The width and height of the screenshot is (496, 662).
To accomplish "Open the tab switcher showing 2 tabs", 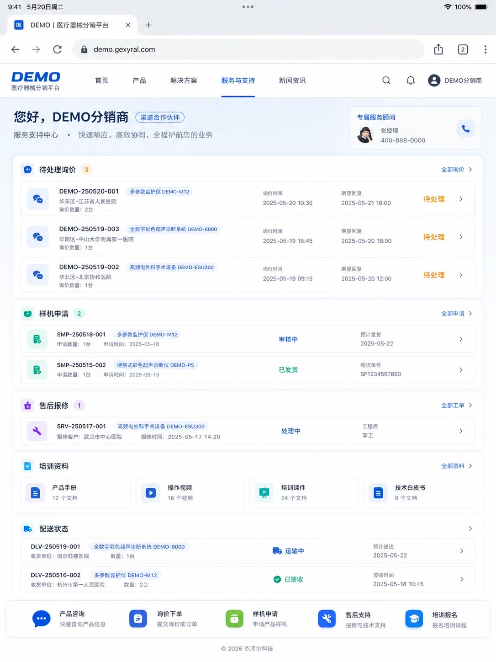I will click(463, 49).
